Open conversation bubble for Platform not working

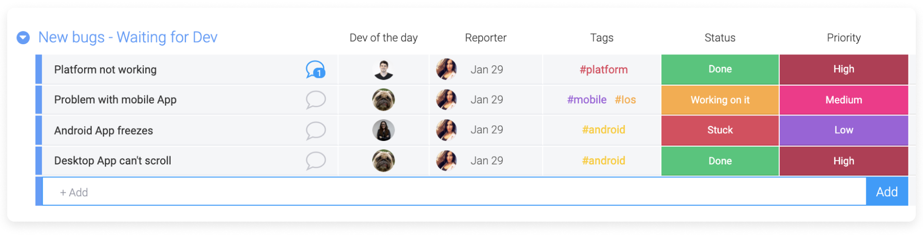[315, 70]
